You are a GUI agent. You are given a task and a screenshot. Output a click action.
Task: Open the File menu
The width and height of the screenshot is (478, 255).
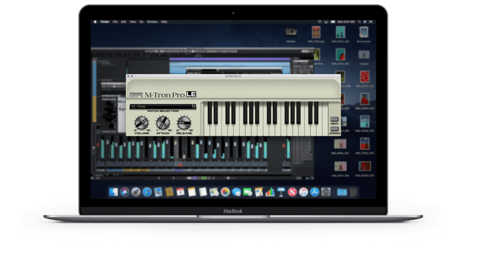pyautogui.click(x=115, y=22)
